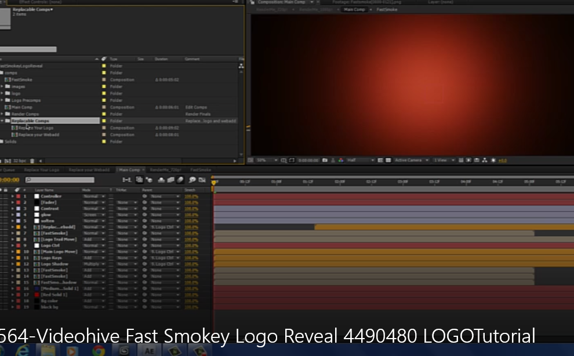574x356 pixels.
Task: Select Replace your Webadd composition in Project
Action: (x=38, y=135)
